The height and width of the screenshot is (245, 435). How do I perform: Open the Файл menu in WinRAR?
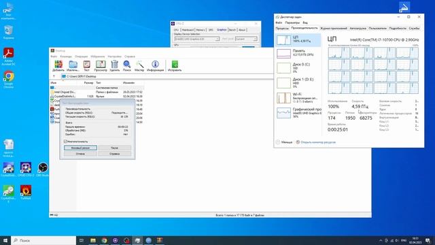click(54, 56)
